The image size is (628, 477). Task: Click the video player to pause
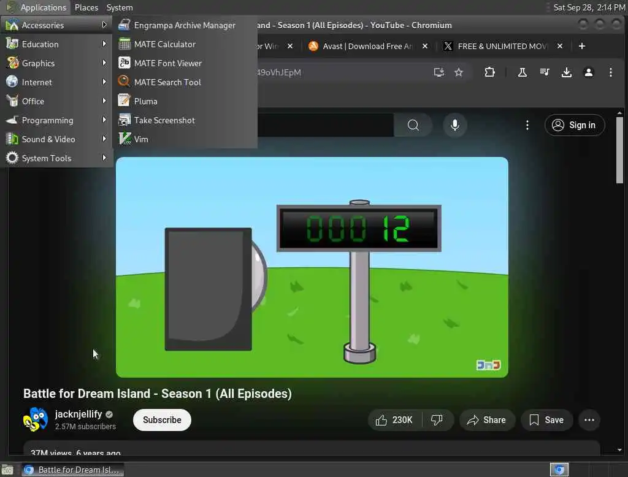point(312,267)
